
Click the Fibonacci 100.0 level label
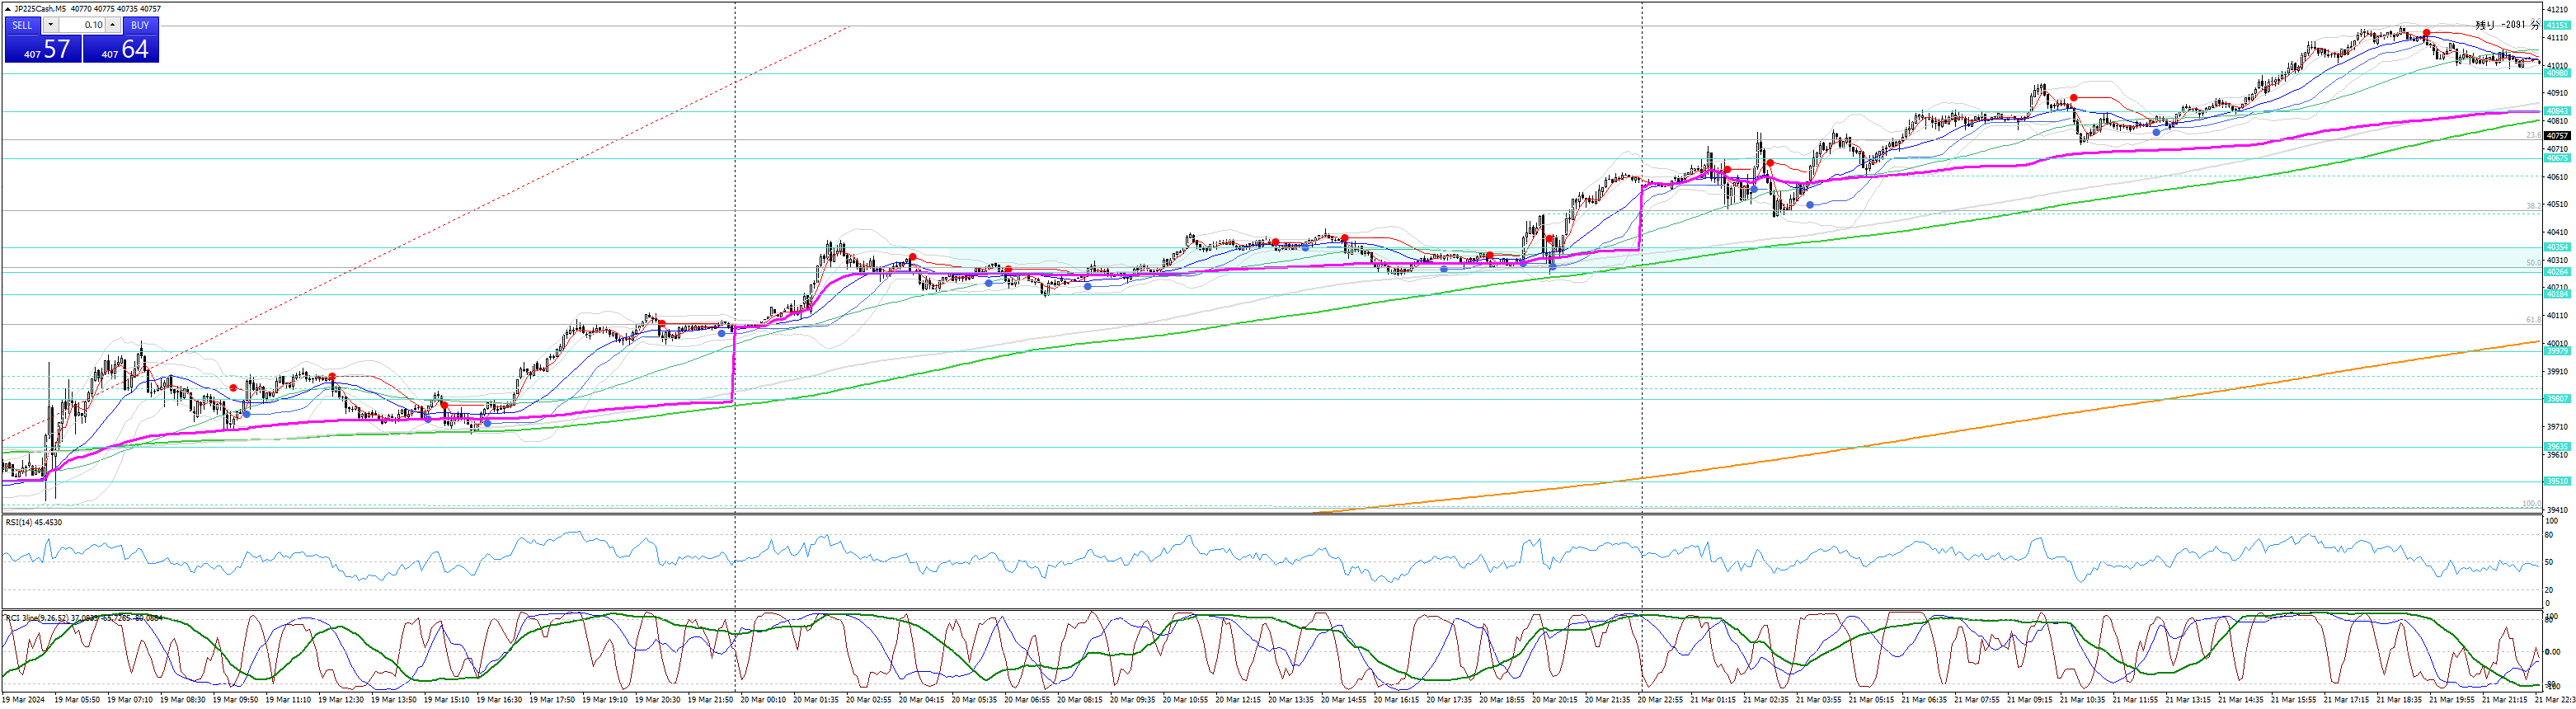pyautogui.click(x=2531, y=504)
